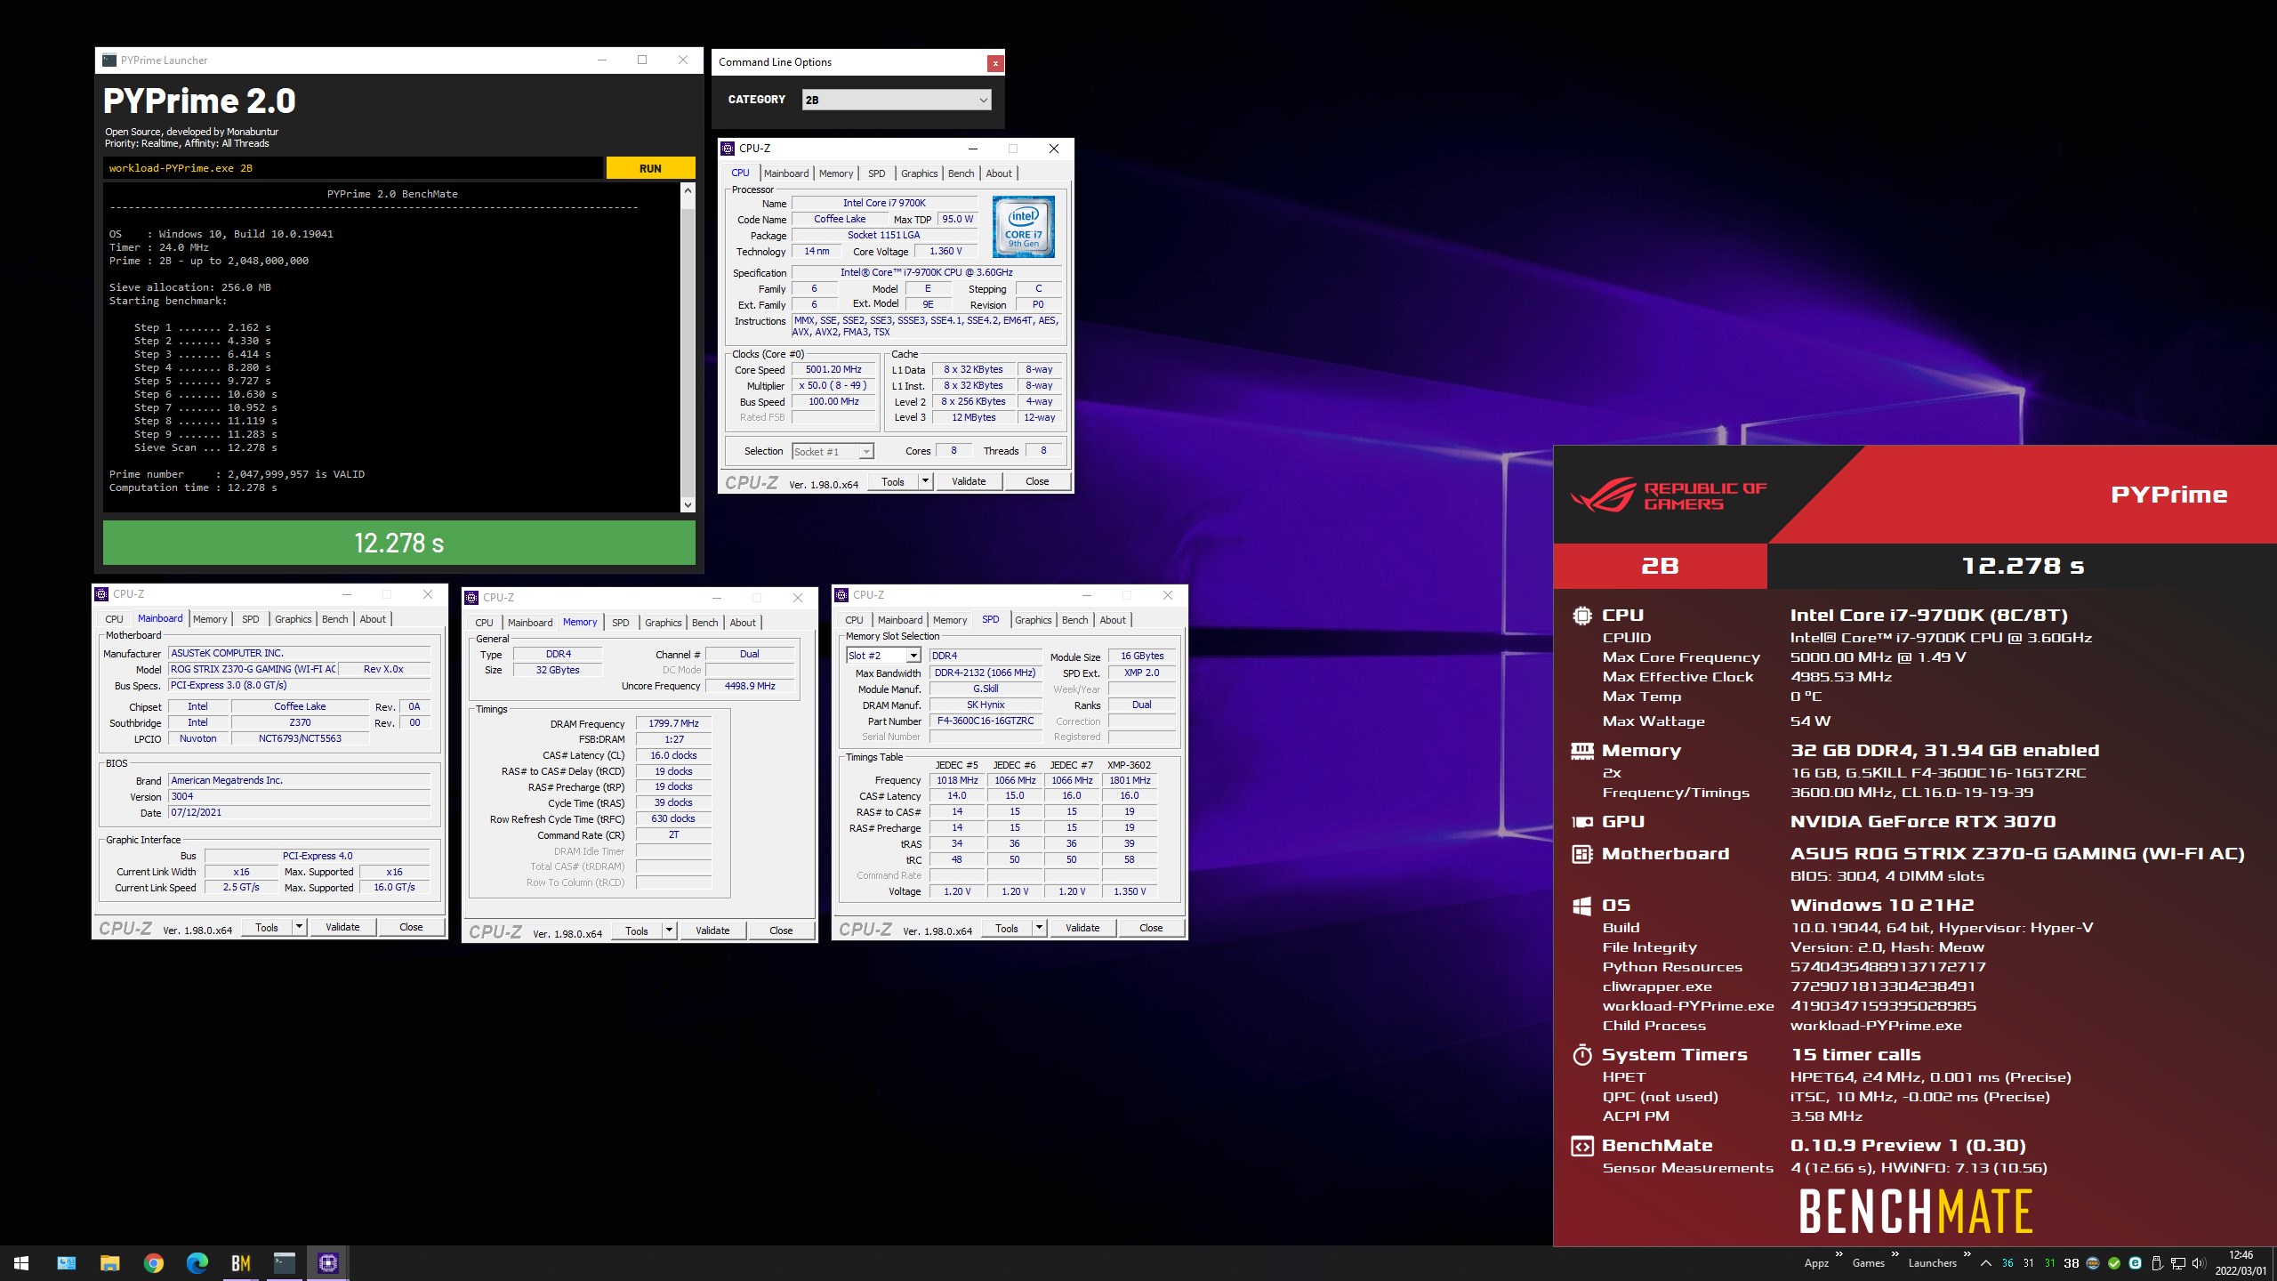
Task: Click the Memory icon in BenchMate panel
Action: click(x=1581, y=751)
